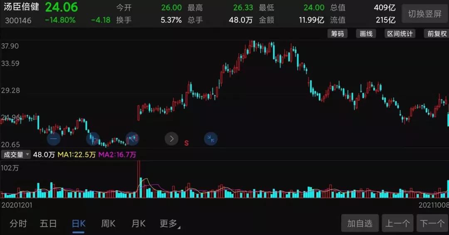Click the 总手 volume value 48.0万
Viewport: 449px width, 235px height.
point(241,20)
